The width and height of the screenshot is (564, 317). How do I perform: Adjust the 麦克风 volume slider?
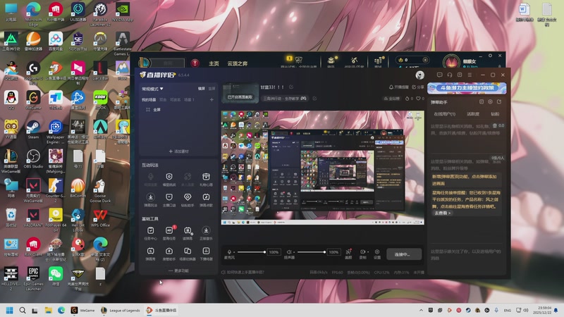tap(251, 252)
